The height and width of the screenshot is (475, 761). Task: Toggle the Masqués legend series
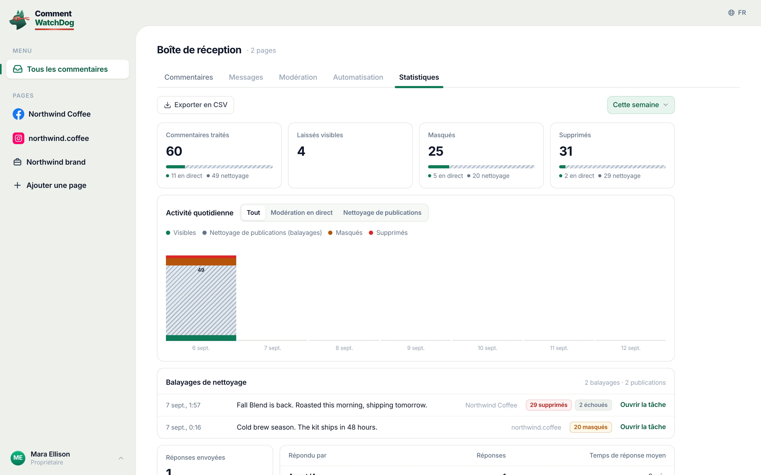click(x=345, y=233)
